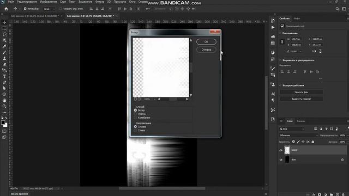349x196 pixels.
Task: Click Cancel in the Wind dialog
Action: [x=206, y=50]
